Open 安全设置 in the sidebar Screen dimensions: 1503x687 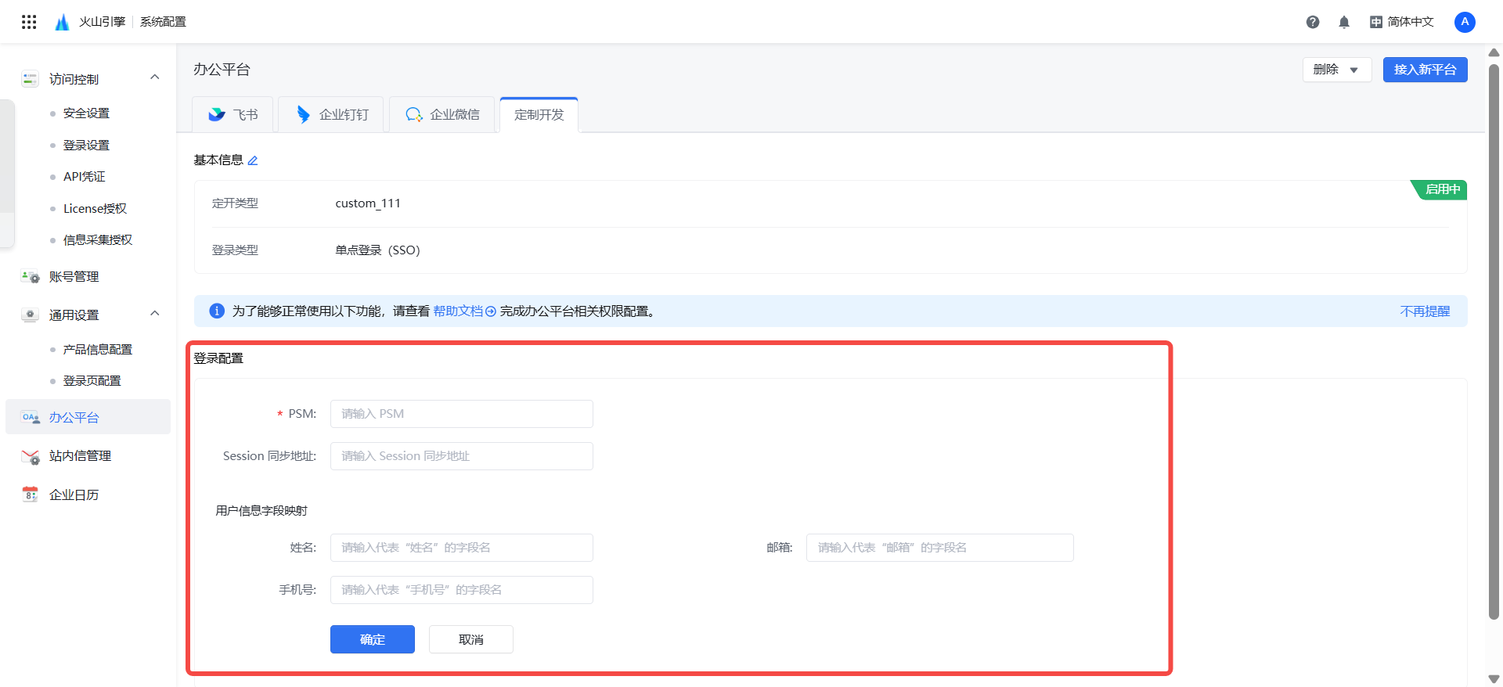click(x=86, y=113)
